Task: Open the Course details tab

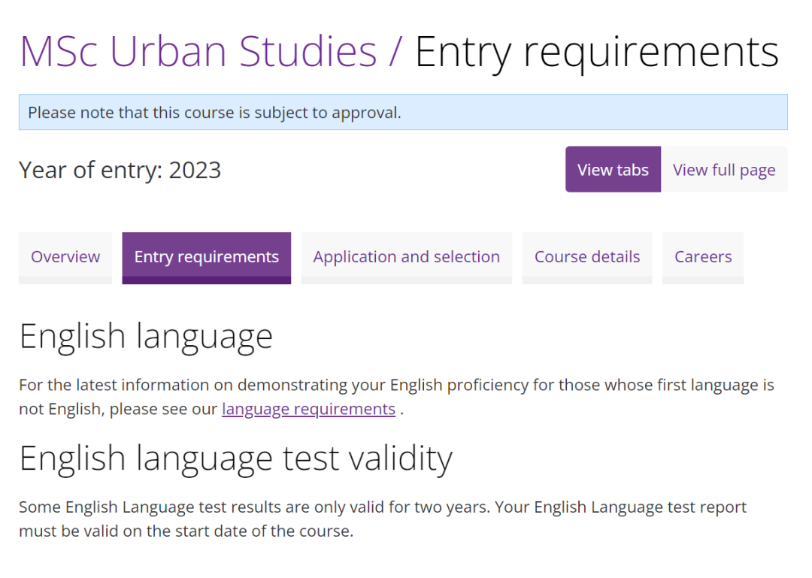Action: coord(587,257)
